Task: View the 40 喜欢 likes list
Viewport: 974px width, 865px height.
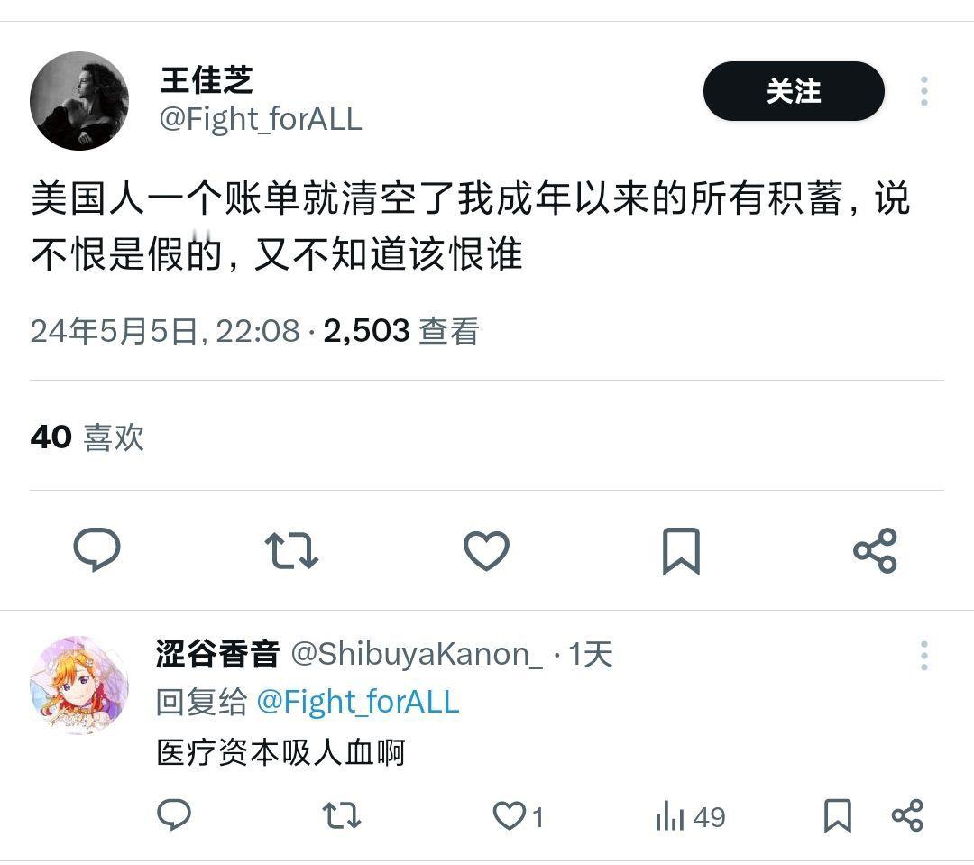Action: click(x=87, y=437)
